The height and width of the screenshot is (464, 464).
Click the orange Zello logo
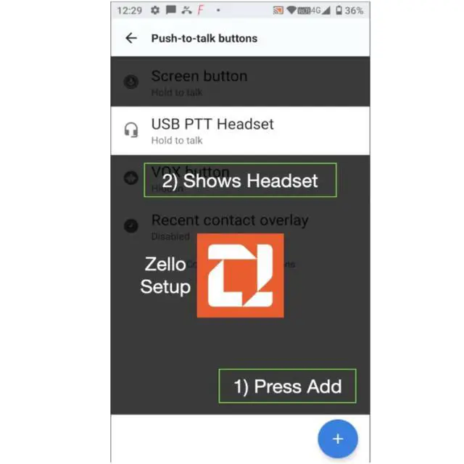pyautogui.click(x=240, y=275)
